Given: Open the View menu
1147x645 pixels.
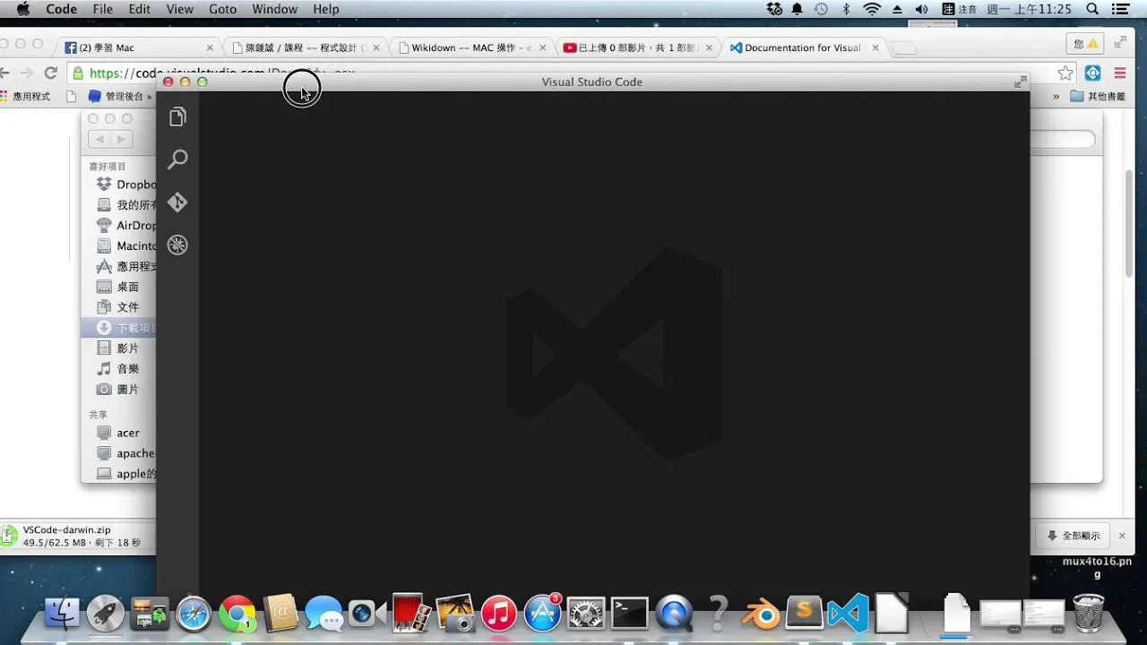Looking at the screenshot, I should 179,9.
